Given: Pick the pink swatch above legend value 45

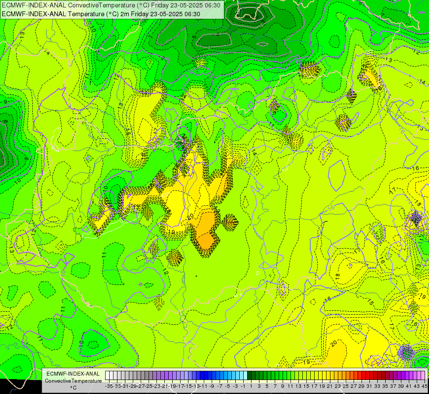Looking at the screenshot, I should click(x=423, y=375).
